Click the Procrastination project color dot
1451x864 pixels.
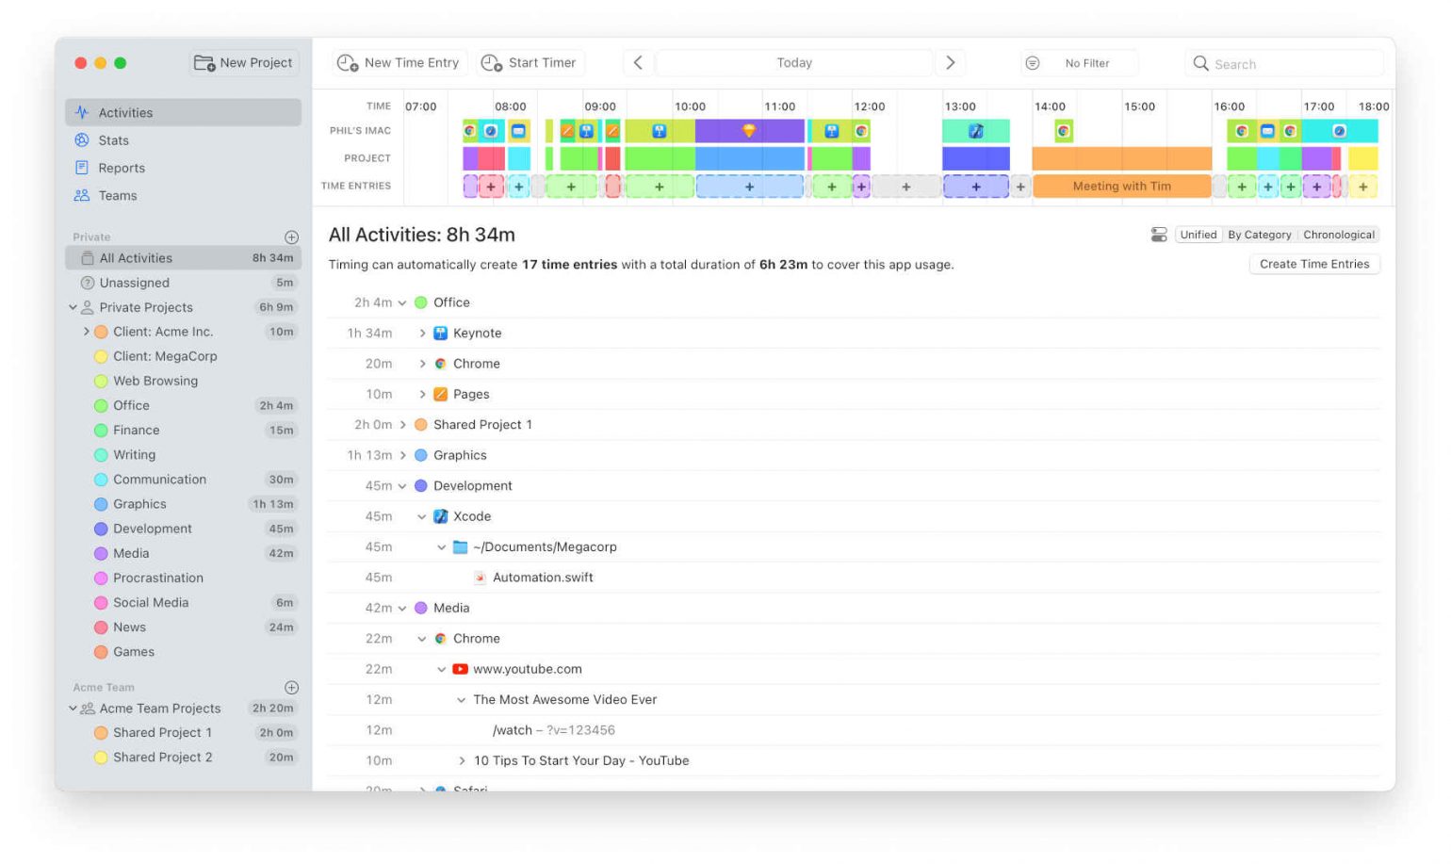click(x=101, y=579)
